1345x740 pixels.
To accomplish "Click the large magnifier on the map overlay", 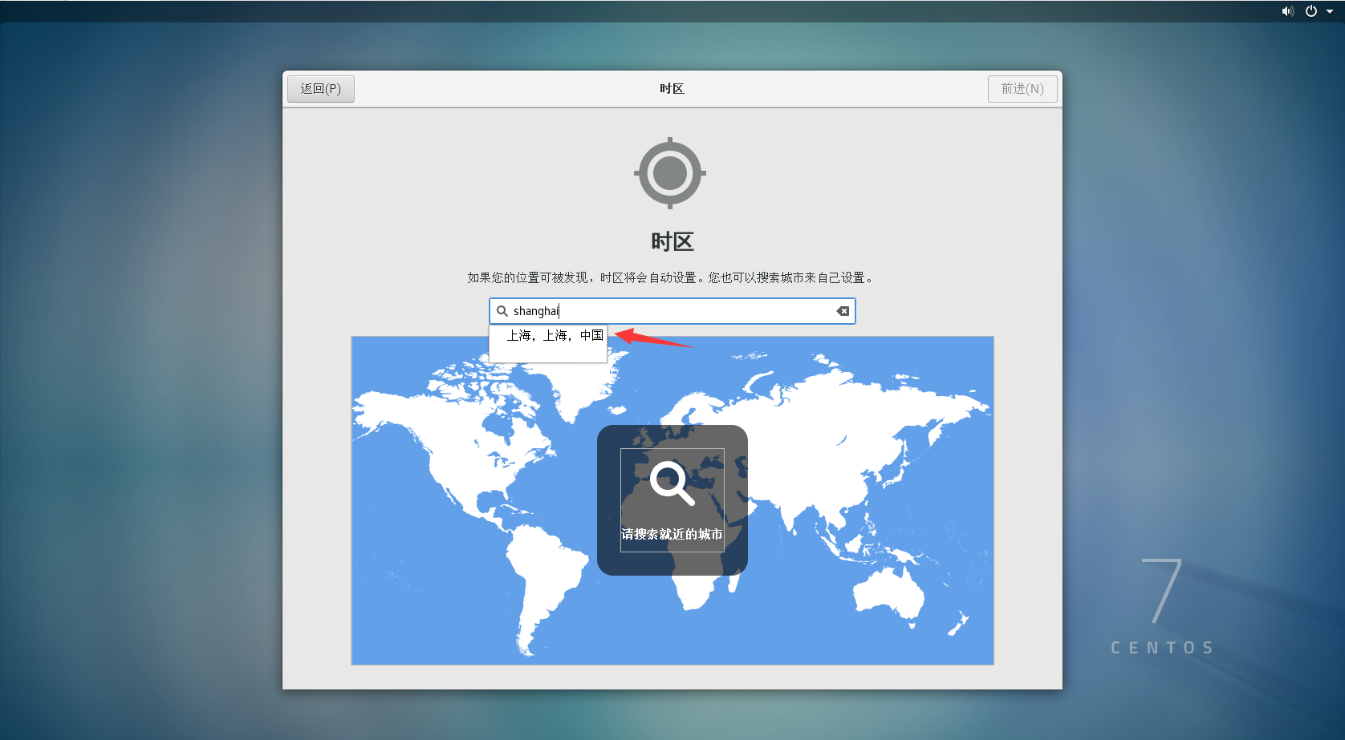I will point(671,483).
